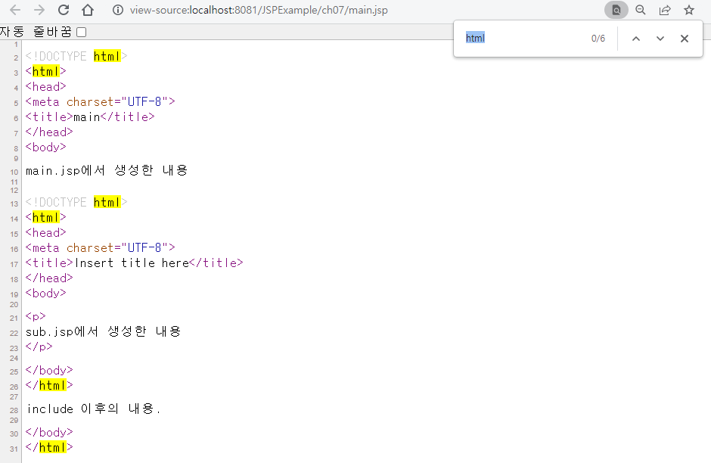Click the <p> tag on line 21
Image resolution: width=711 pixels, height=463 pixels.
pyautogui.click(x=36, y=316)
